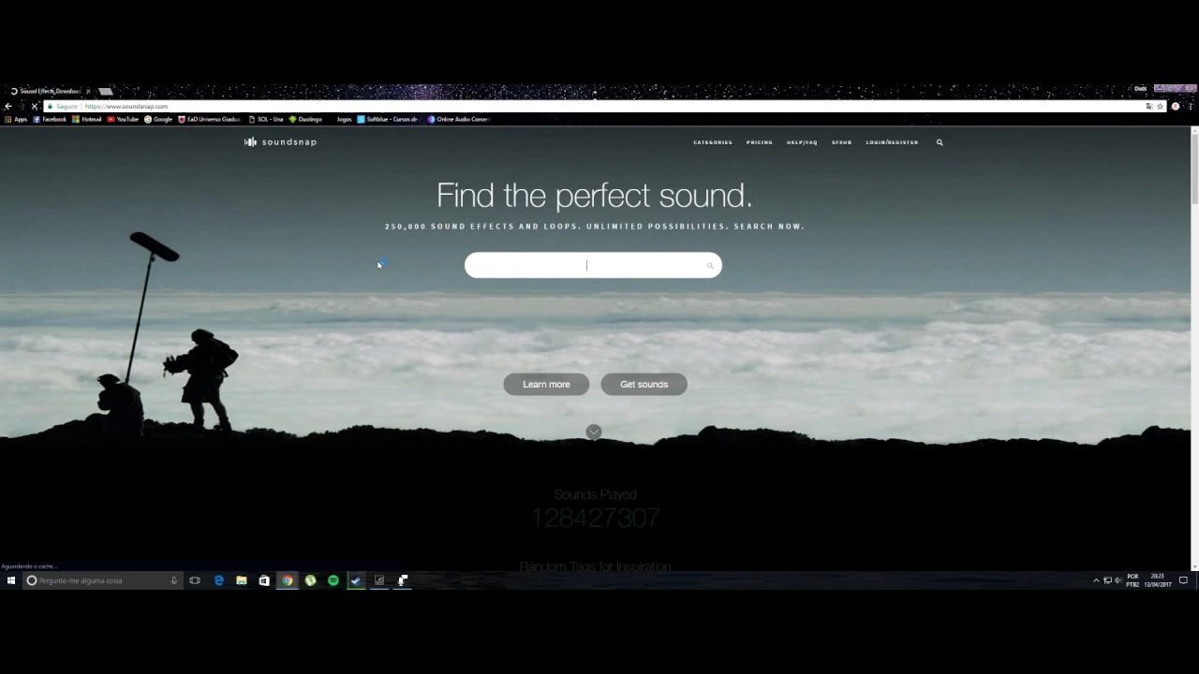
Task: Click the translate page icon in address bar
Action: [1148, 107]
